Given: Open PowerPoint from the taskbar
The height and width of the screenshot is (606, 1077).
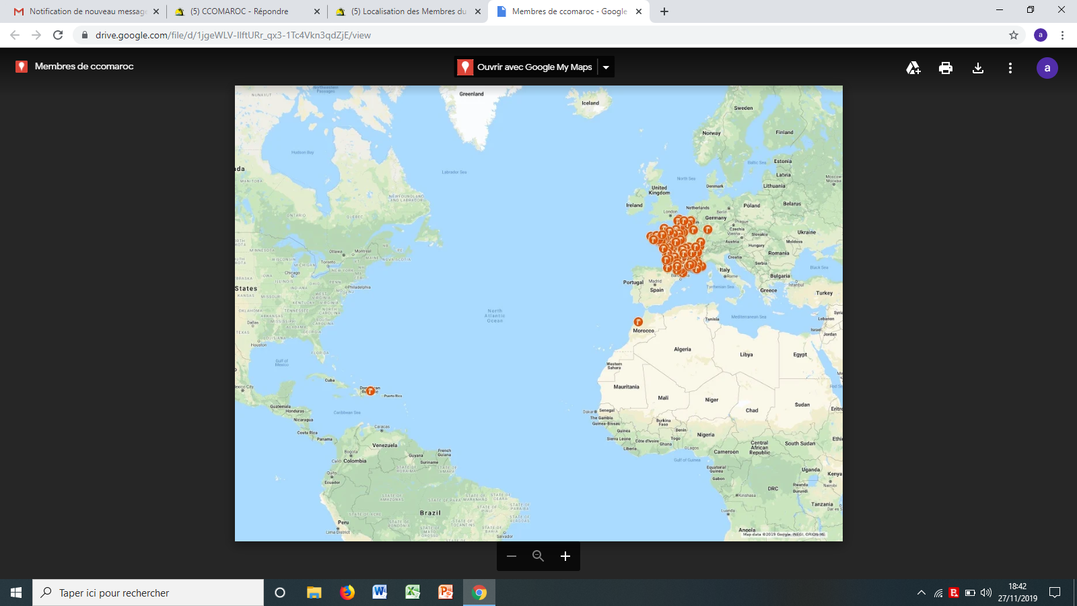Looking at the screenshot, I should (446, 593).
